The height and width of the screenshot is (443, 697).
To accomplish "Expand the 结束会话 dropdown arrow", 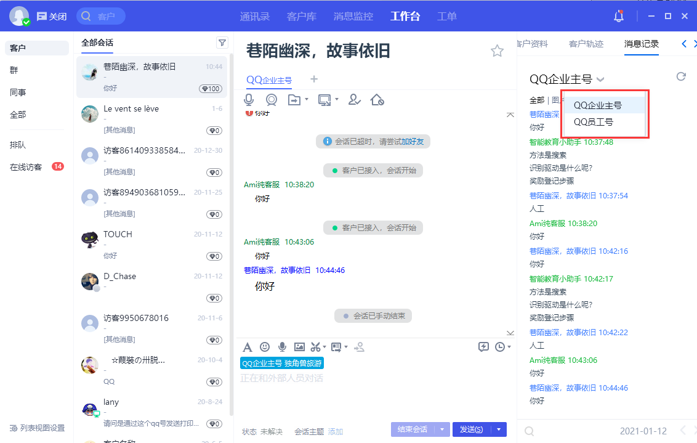I will [442, 429].
